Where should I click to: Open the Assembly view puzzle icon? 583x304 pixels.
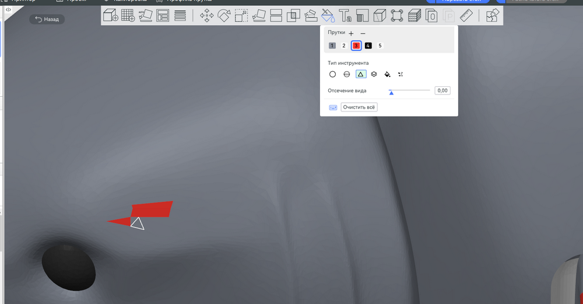pyautogui.click(x=492, y=16)
